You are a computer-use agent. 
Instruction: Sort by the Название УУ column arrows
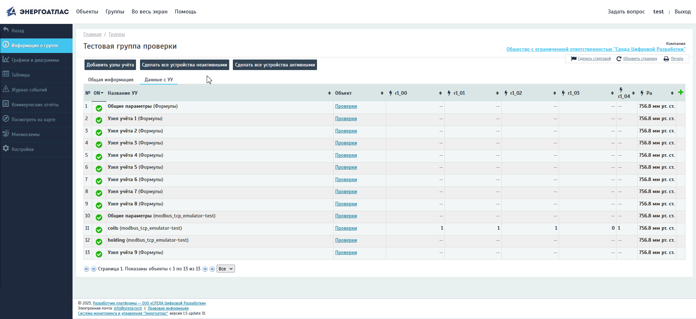[x=329, y=93]
